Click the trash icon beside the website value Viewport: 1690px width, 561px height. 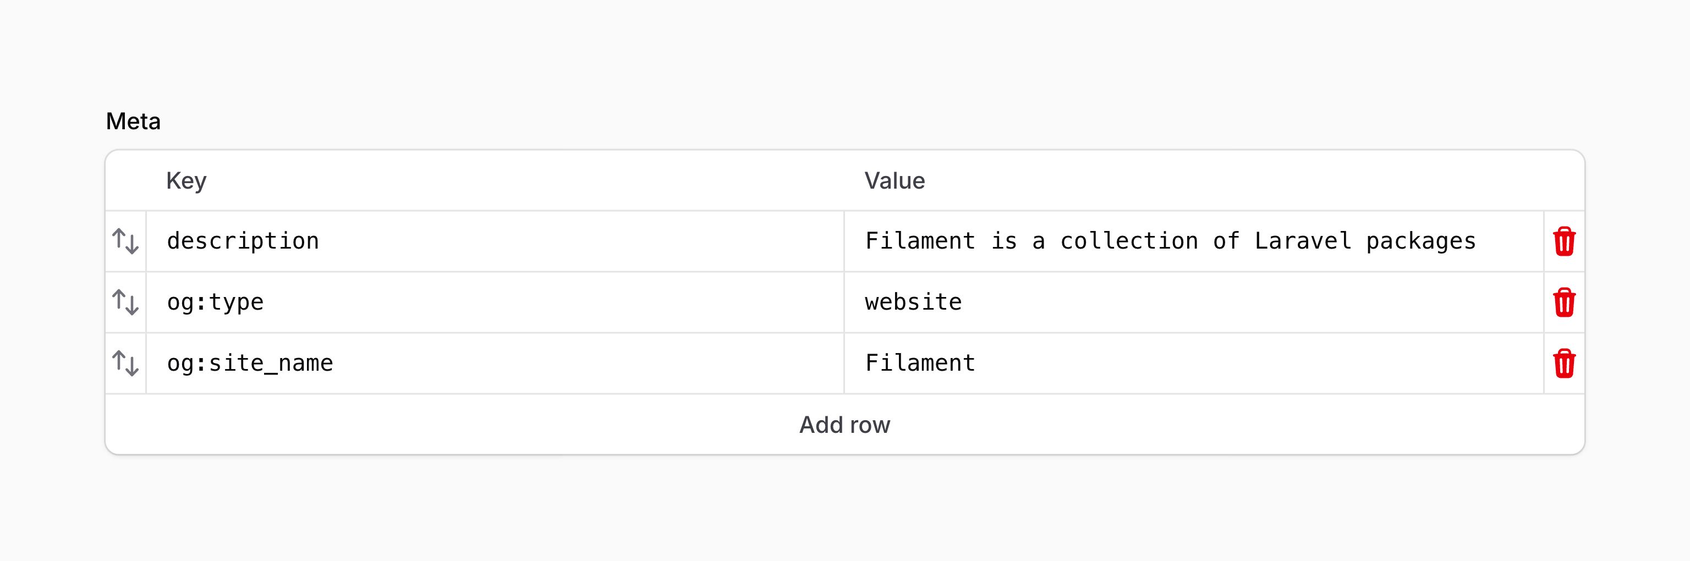coord(1565,302)
